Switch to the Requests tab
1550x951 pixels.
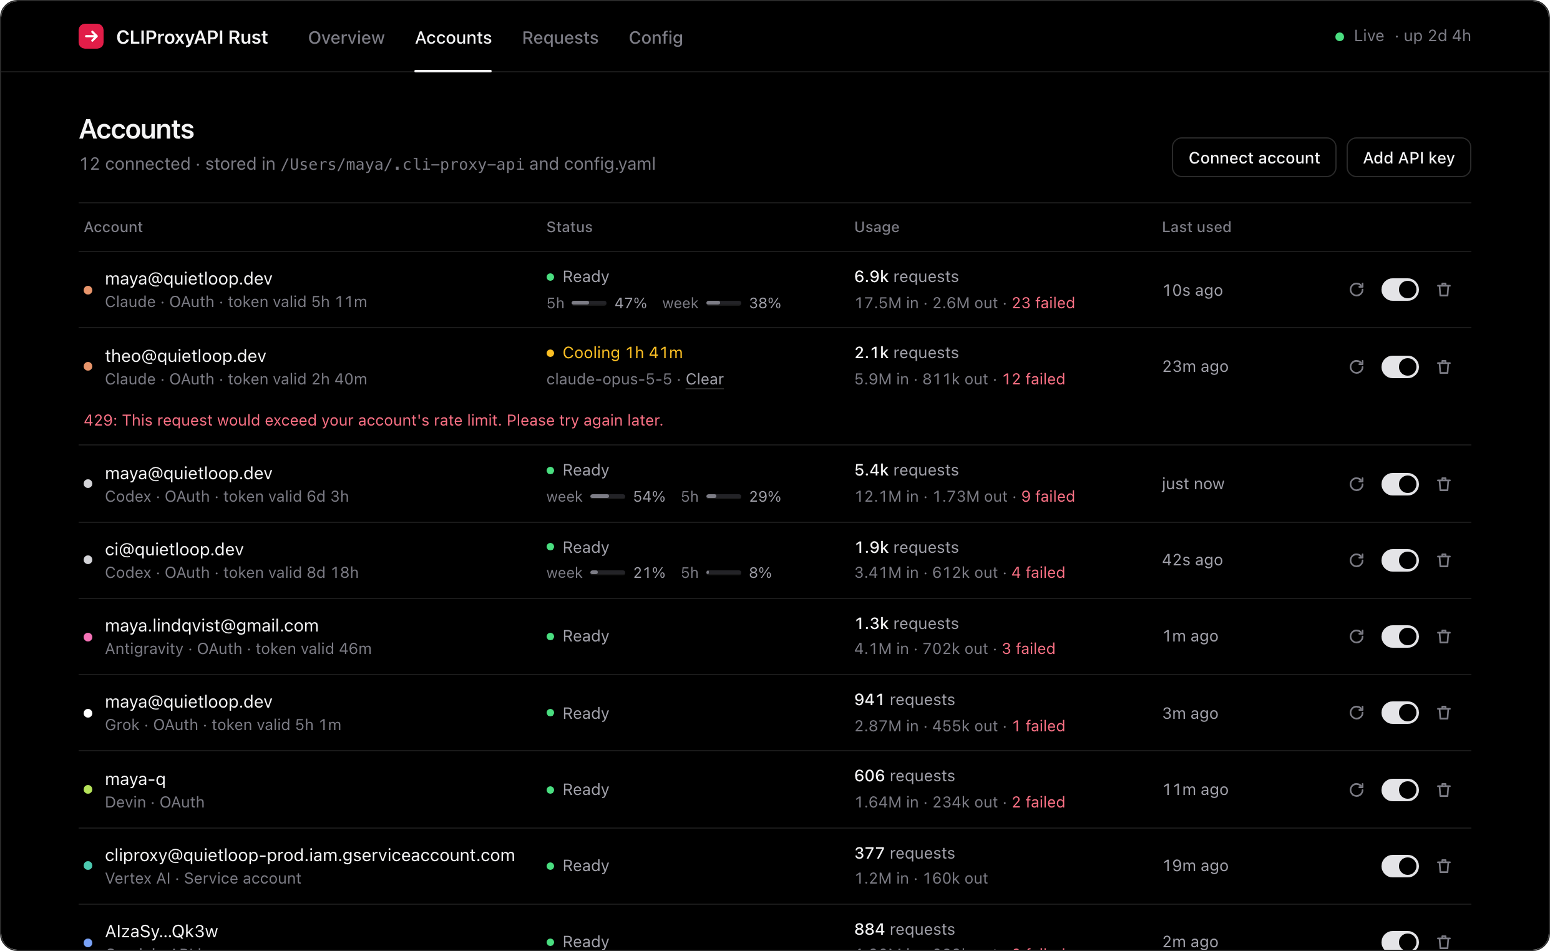560,37
